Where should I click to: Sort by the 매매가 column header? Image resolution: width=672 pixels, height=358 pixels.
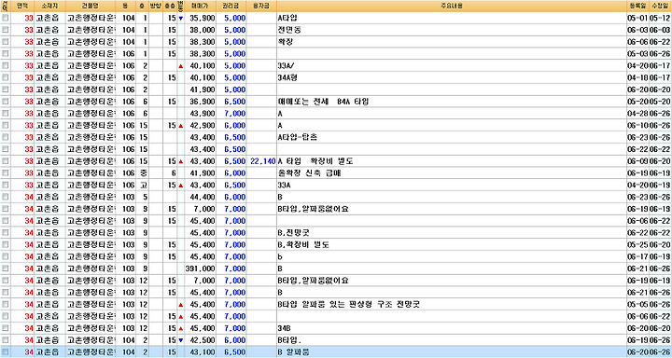[200, 6]
